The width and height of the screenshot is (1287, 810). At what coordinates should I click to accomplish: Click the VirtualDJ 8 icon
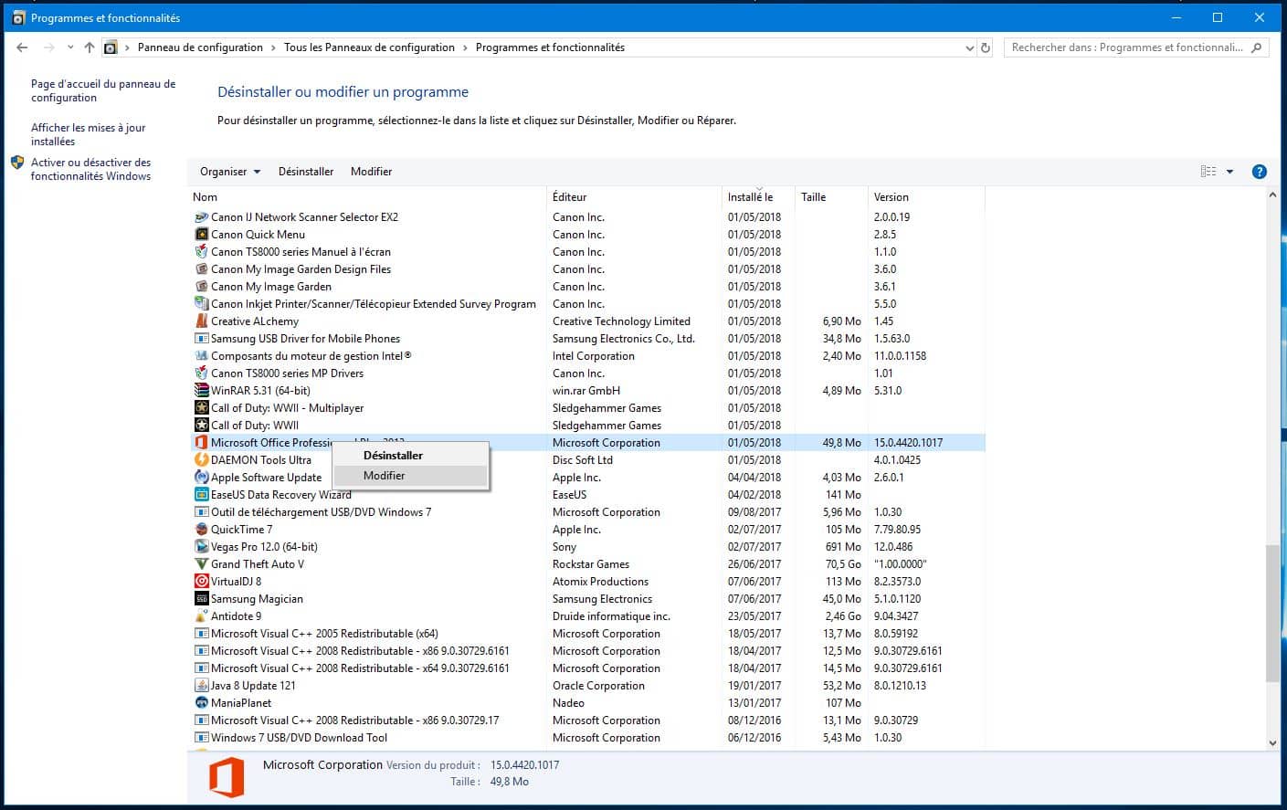[202, 581]
